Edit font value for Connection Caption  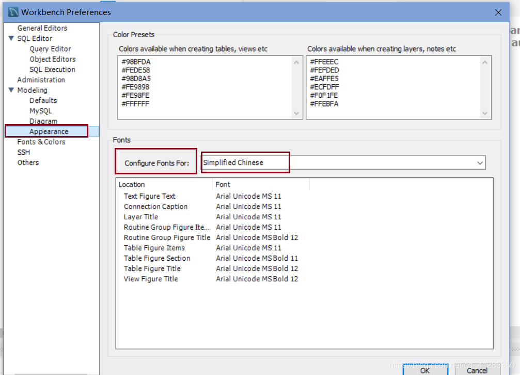[x=248, y=206]
